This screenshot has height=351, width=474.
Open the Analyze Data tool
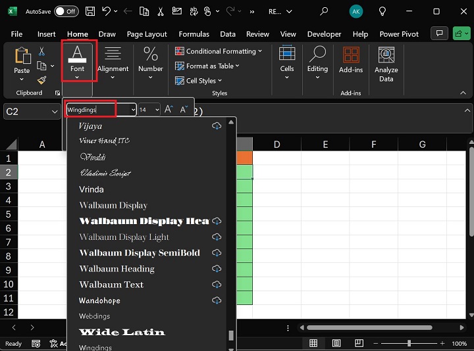tap(386, 64)
